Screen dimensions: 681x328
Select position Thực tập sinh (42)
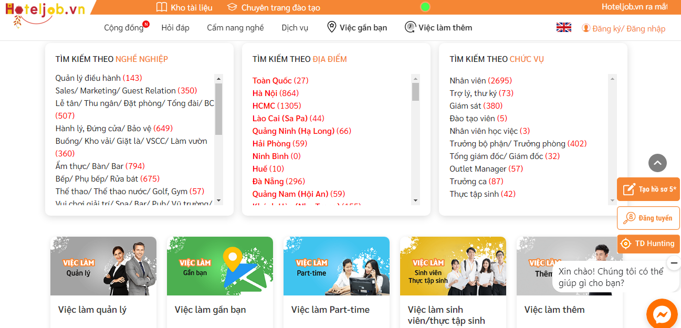pyautogui.click(x=483, y=194)
